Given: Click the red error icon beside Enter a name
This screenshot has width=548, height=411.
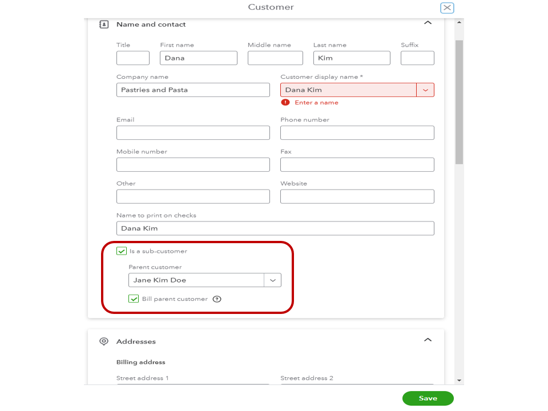Looking at the screenshot, I should click(285, 103).
